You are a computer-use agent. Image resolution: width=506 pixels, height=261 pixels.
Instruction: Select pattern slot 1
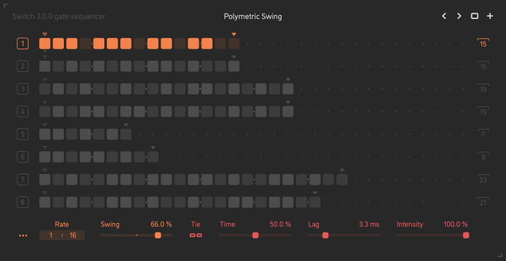pyautogui.click(x=23, y=44)
